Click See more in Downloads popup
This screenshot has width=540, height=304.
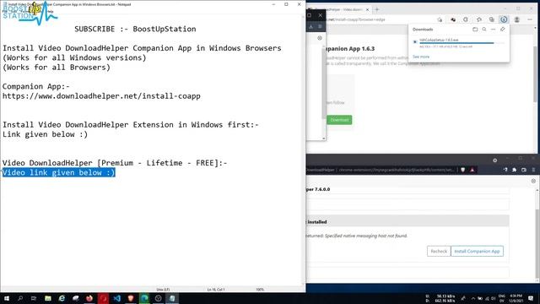(421, 57)
